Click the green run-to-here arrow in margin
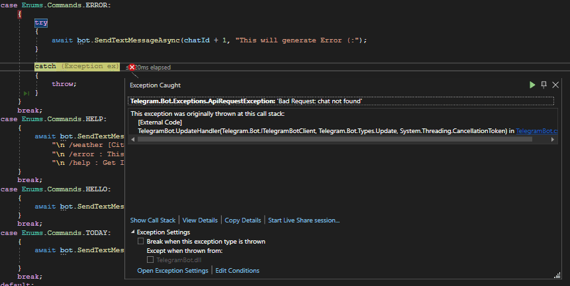Viewport: 570px width, 286px height. coord(26,93)
